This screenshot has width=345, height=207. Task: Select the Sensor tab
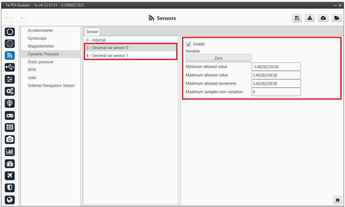tap(92, 32)
